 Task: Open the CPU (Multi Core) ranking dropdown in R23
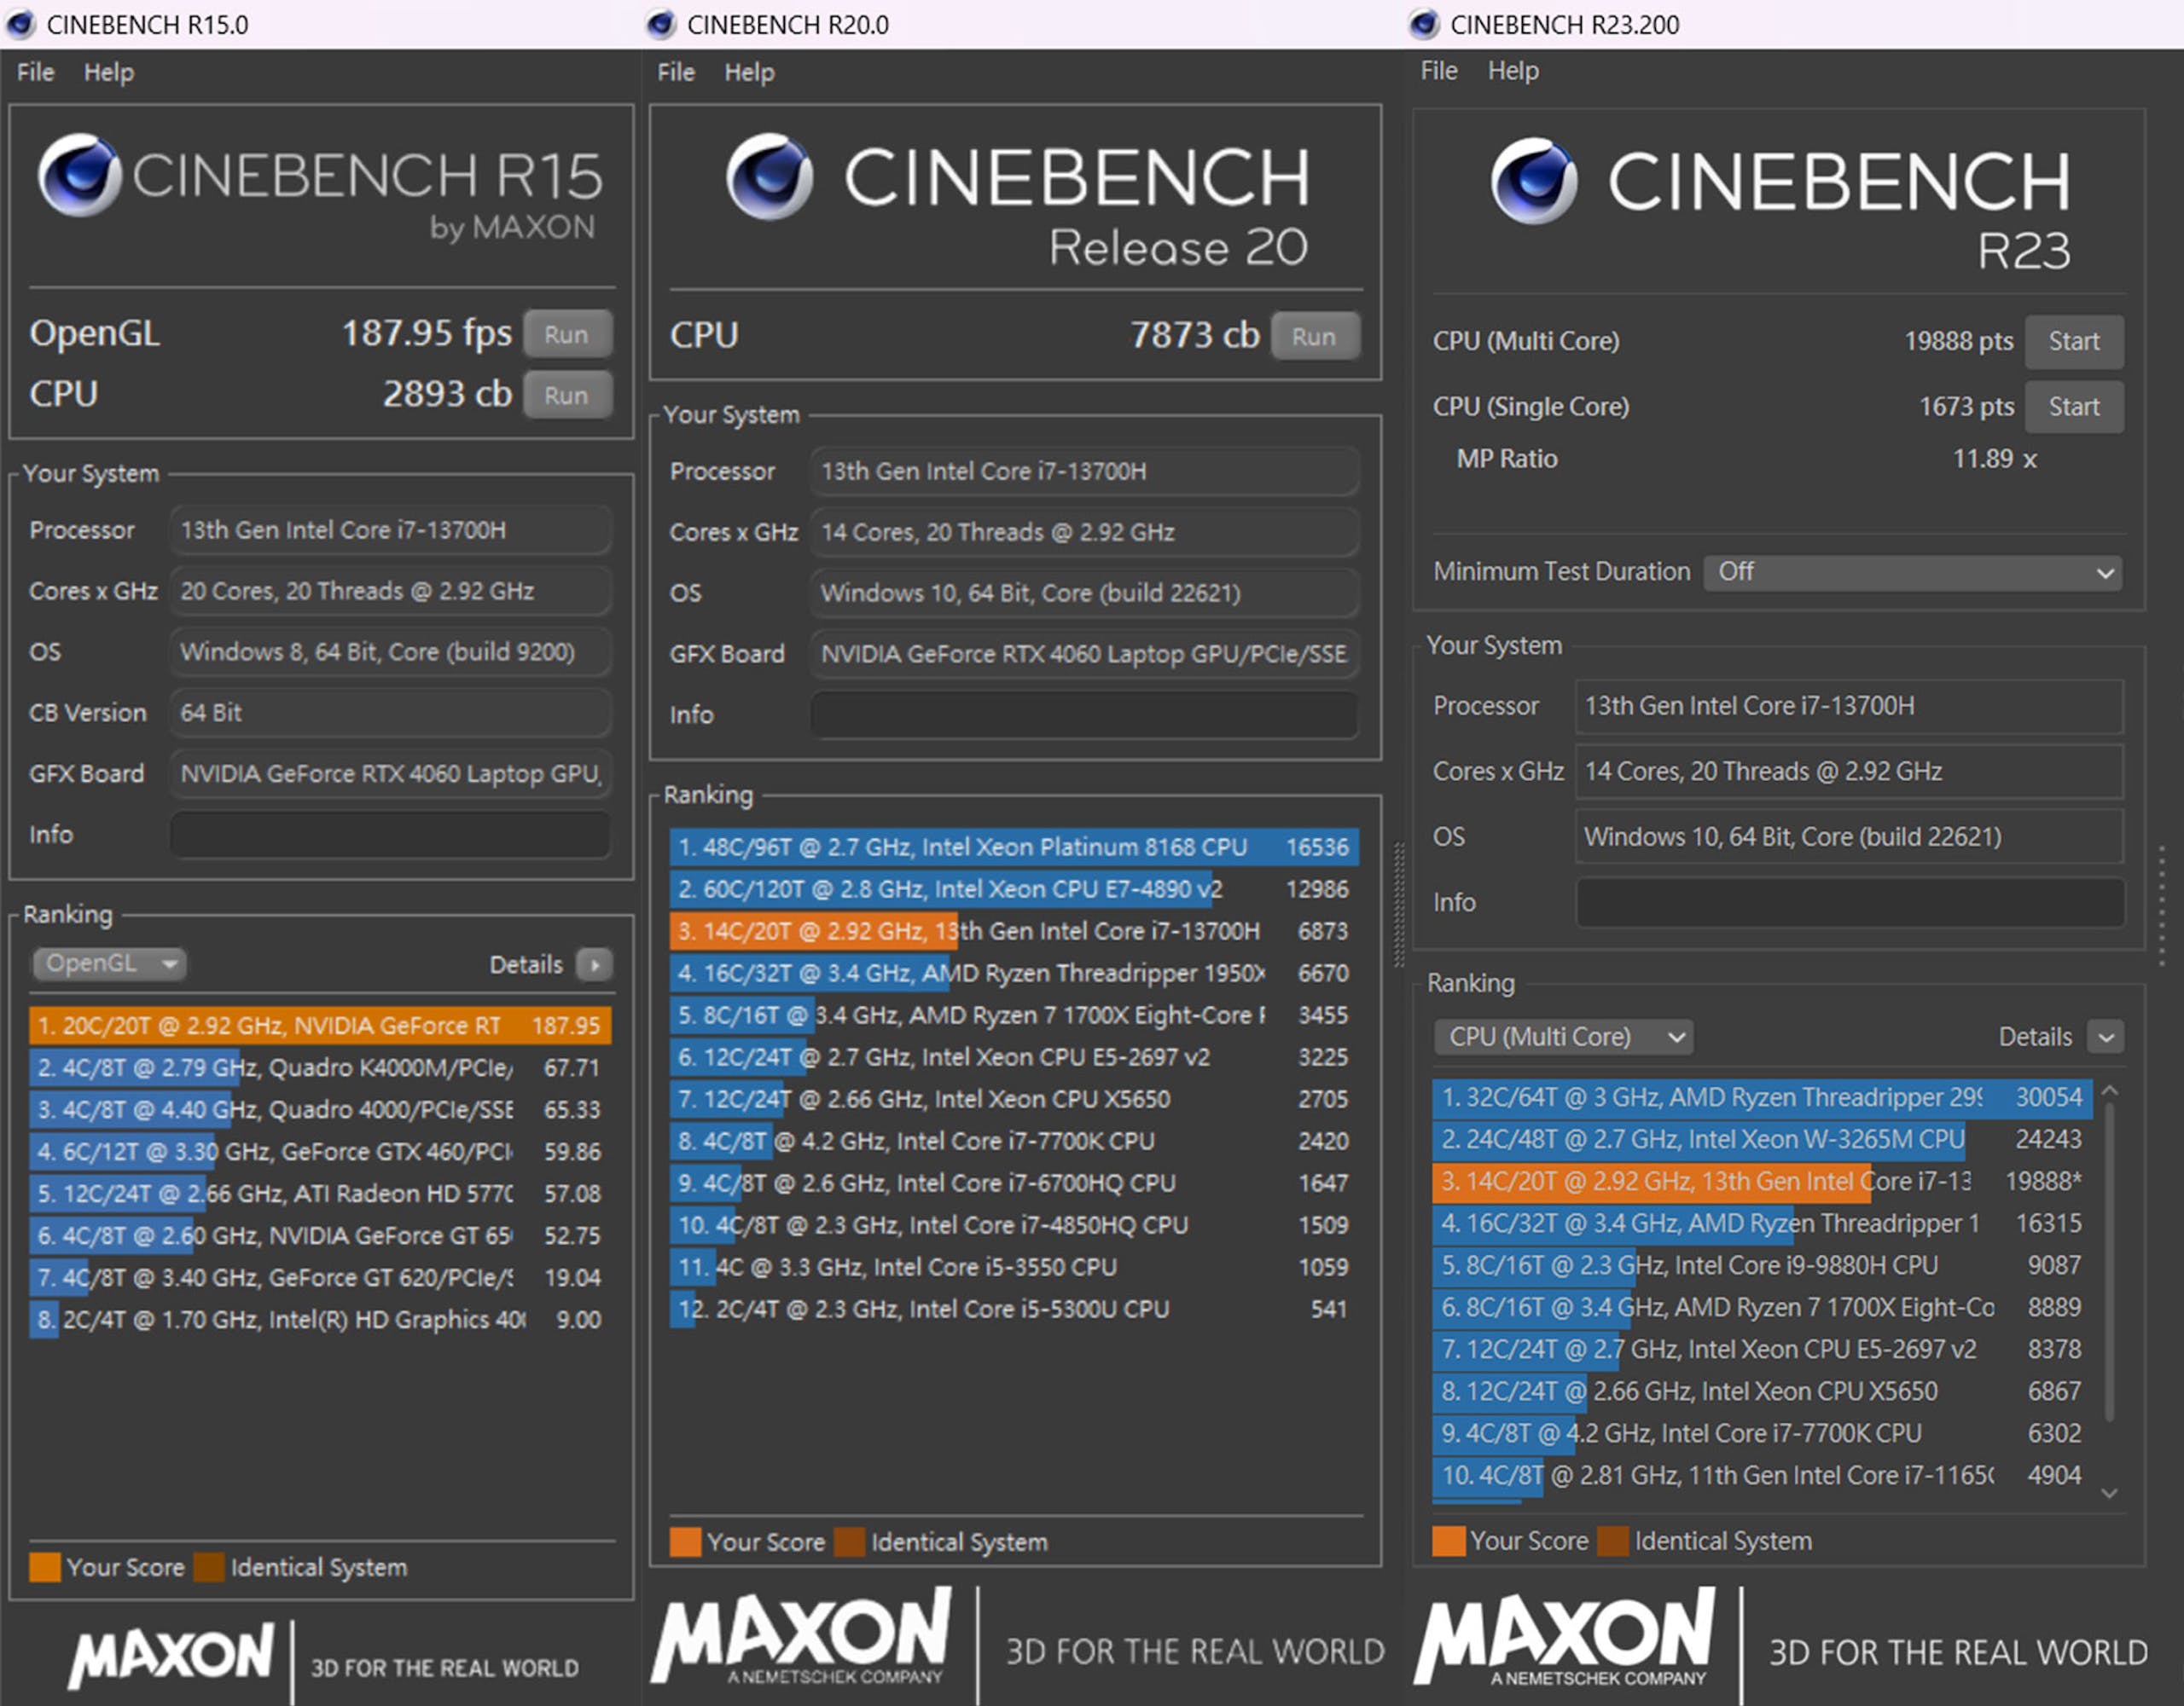[1562, 1037]
